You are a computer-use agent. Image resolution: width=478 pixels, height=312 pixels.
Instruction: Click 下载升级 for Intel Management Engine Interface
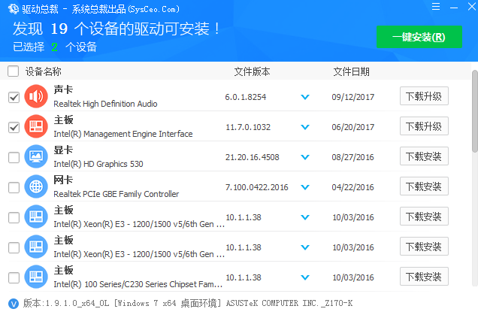click(x=424, y=126)
